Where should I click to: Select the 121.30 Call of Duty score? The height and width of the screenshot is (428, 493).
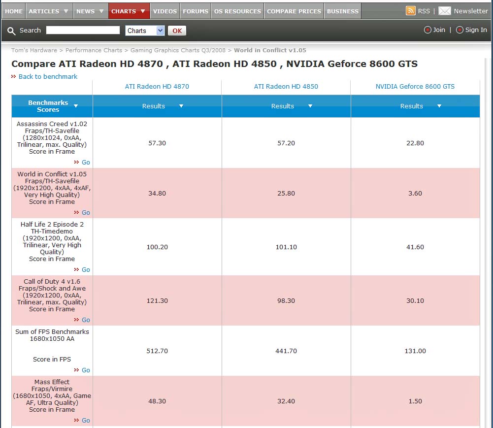157,300
